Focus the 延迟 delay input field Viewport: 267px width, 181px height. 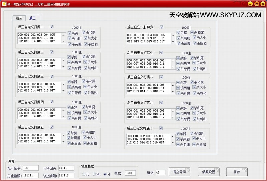[x=160, y=172]
